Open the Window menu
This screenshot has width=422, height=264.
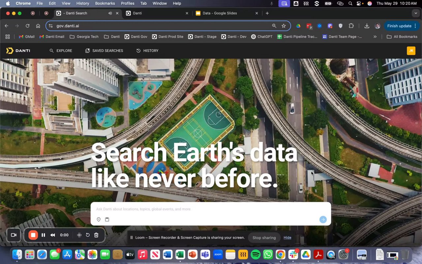point(160,3)
